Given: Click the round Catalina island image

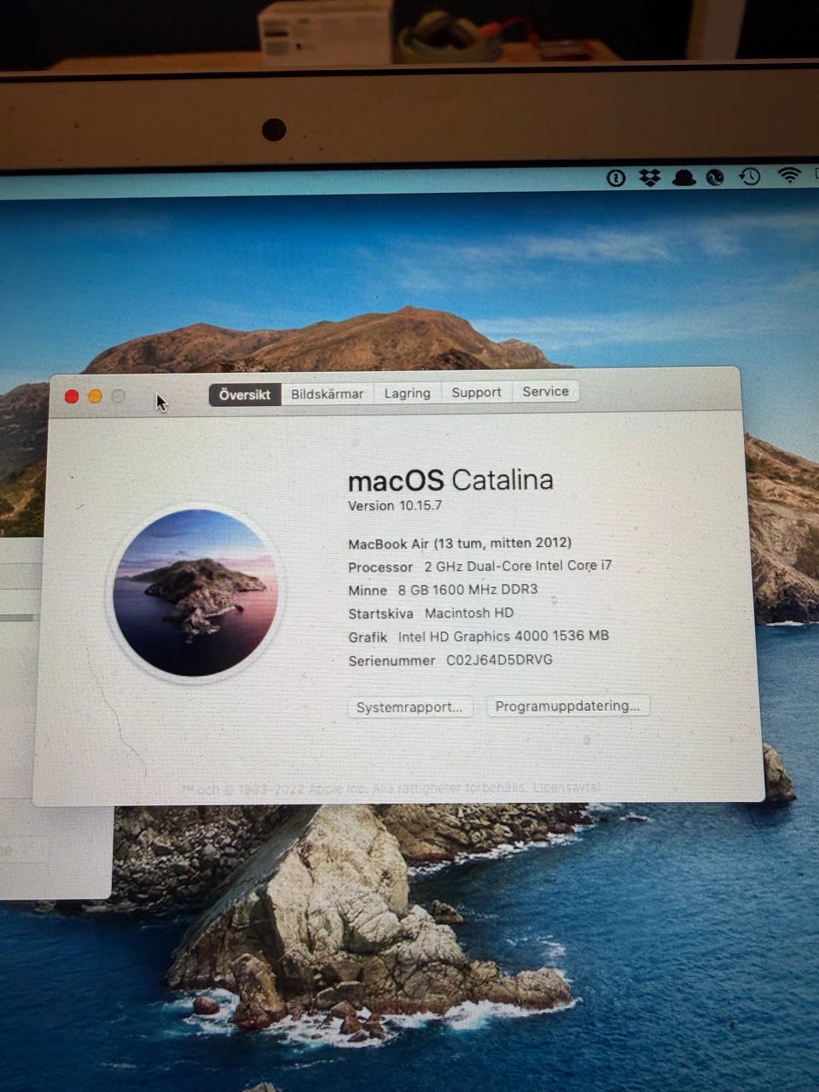Looking at the screenshot, I should (195, 592).
